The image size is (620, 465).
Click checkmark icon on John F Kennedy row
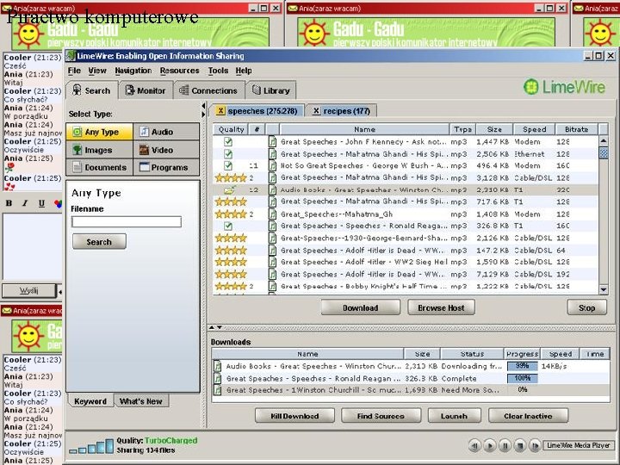(x=228, y=141)
